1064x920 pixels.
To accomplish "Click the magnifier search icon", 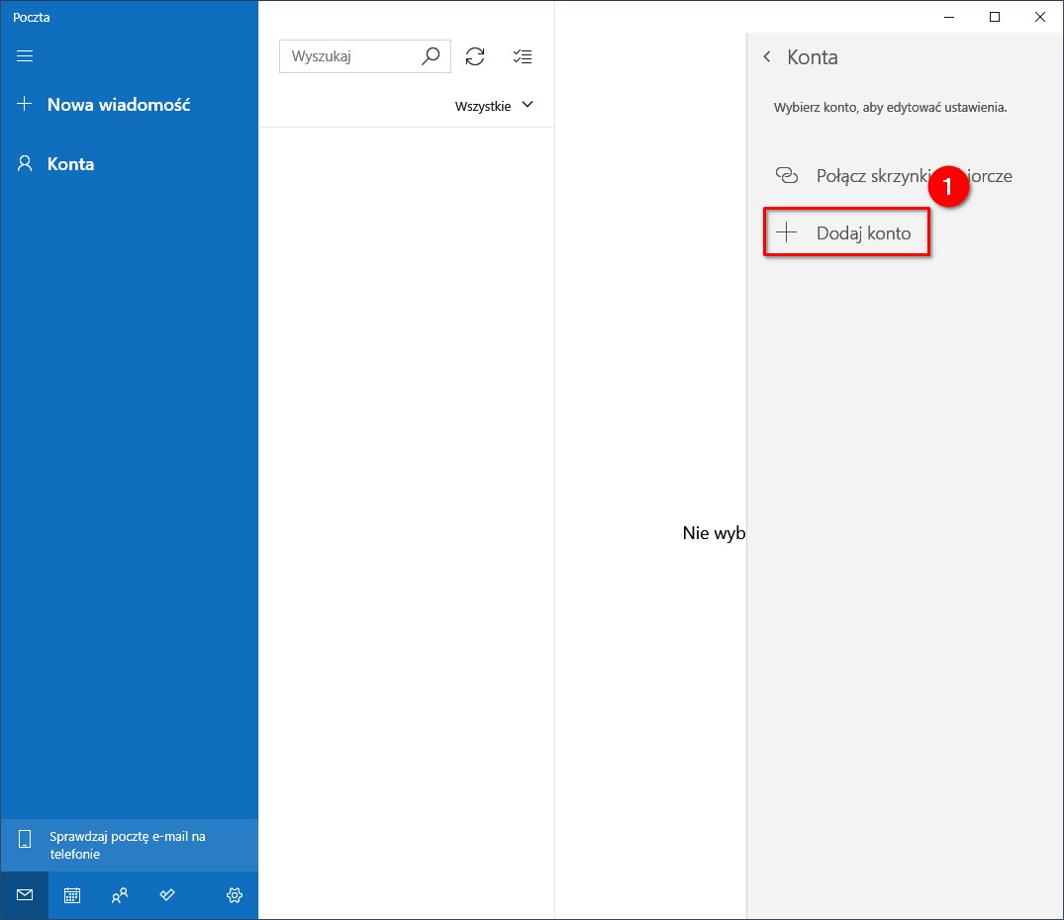I will click(431, 56).
